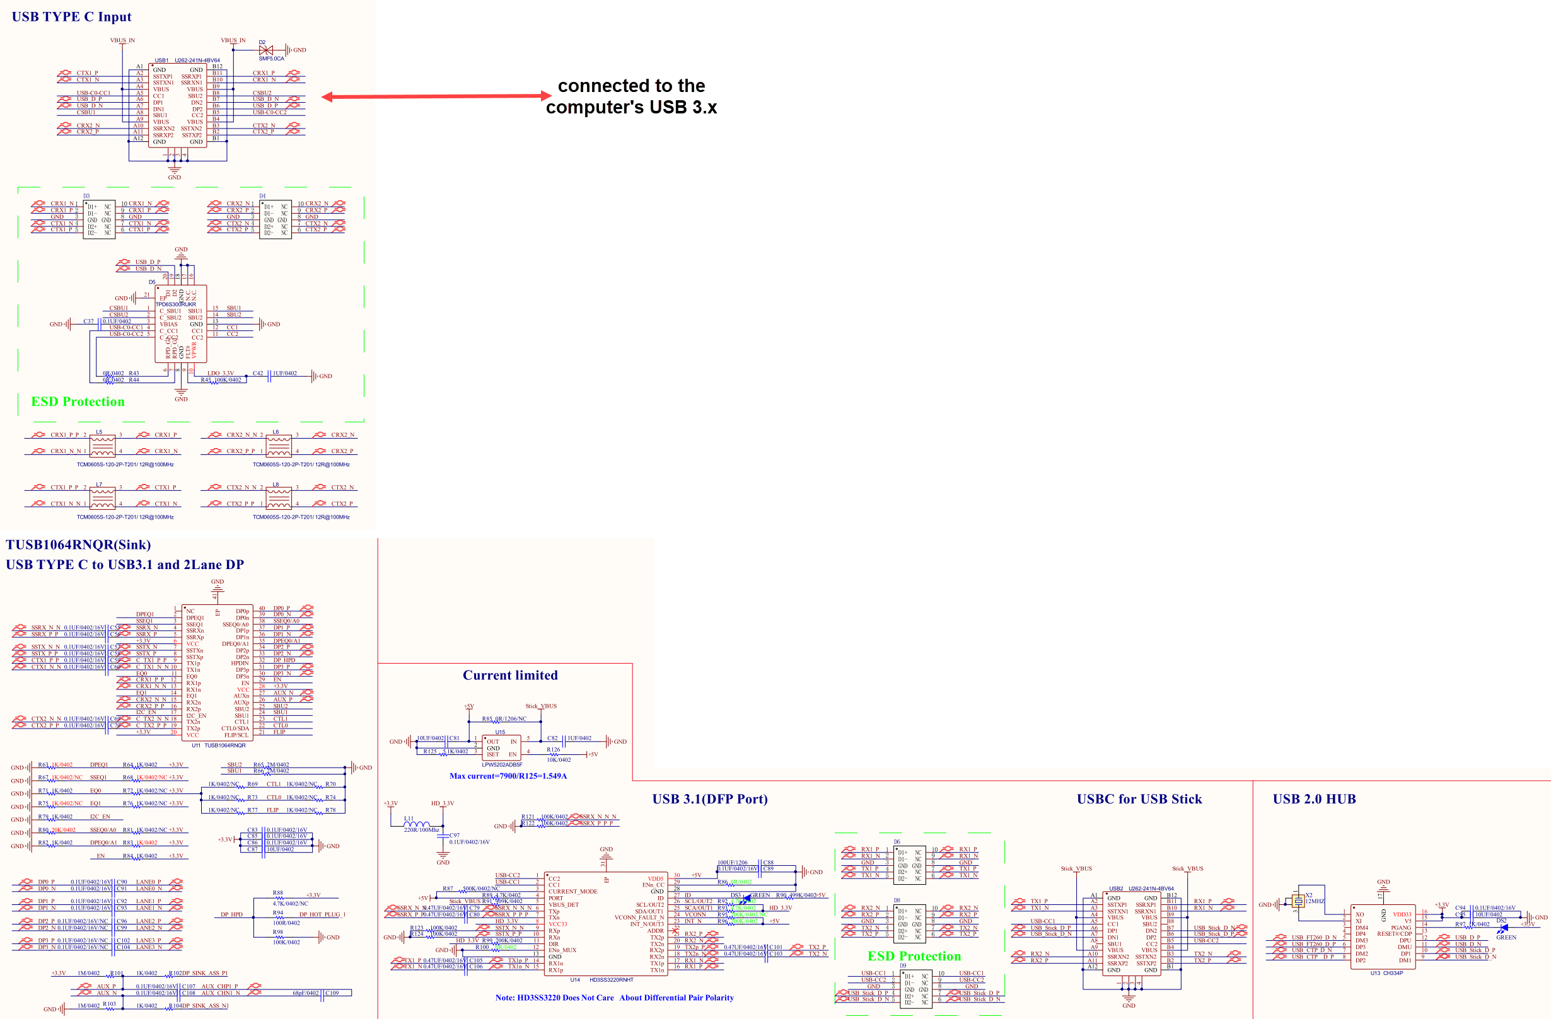Select the D9 ESD array component body
Image resolution: width=1551 pixels, height=1019 pixels.
pos(915,989)
